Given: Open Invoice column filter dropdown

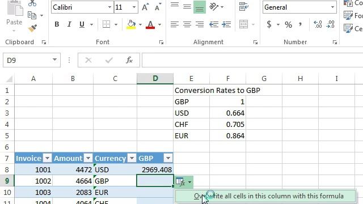Looking at the screenshot, I should (x=47, y=158).
